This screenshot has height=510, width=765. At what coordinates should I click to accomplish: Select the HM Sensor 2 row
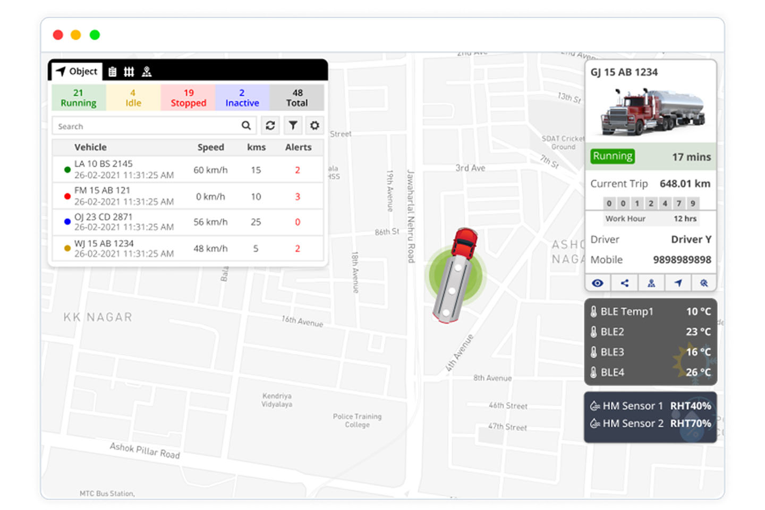651,423
